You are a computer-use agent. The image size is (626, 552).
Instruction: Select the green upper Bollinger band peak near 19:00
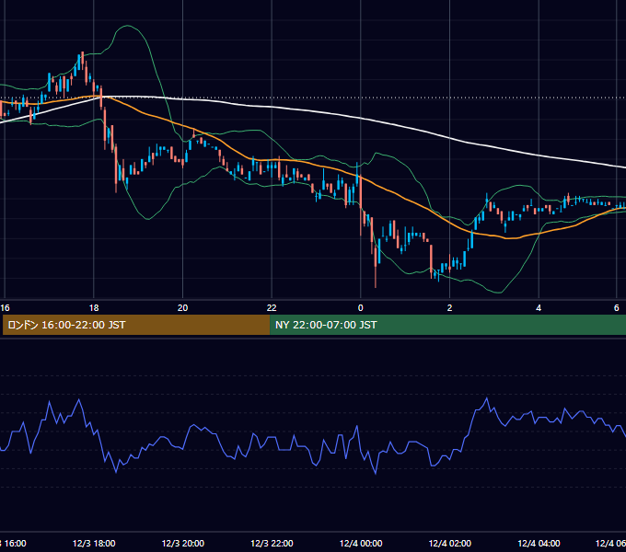[127, 26]
